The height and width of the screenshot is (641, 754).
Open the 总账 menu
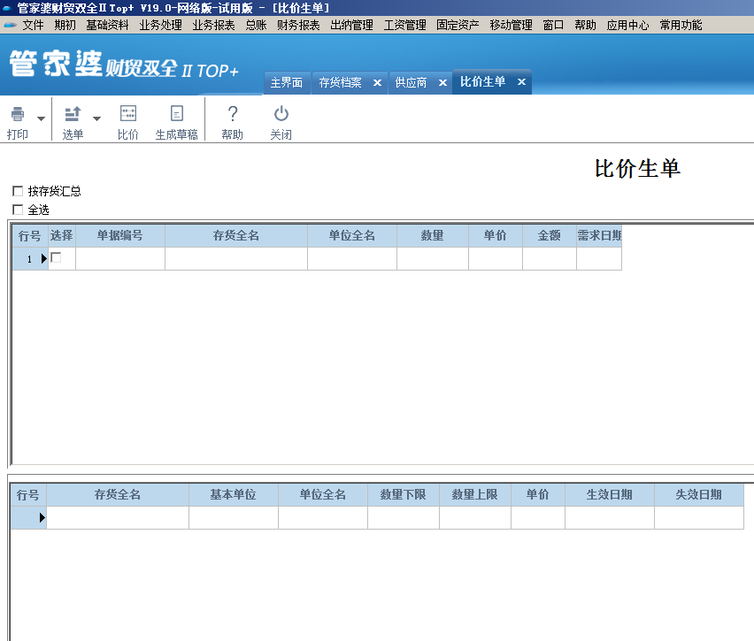pyautogui.click(x=256, y=25)
